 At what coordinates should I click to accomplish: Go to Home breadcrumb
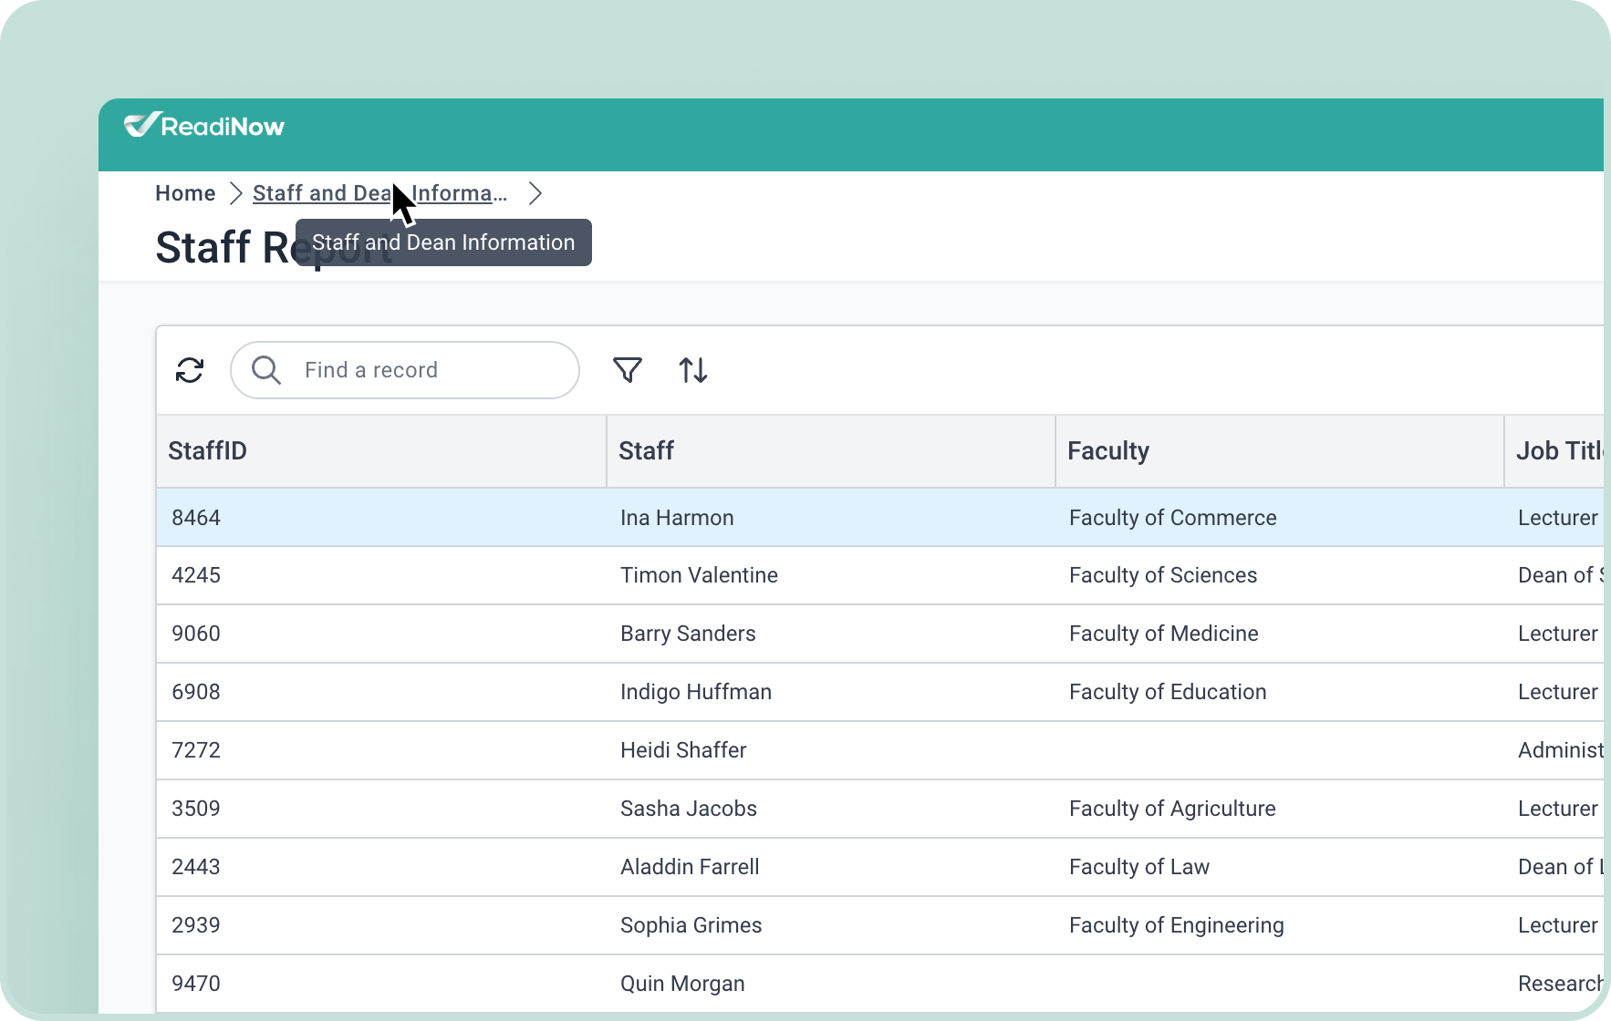tap(185, 193)
